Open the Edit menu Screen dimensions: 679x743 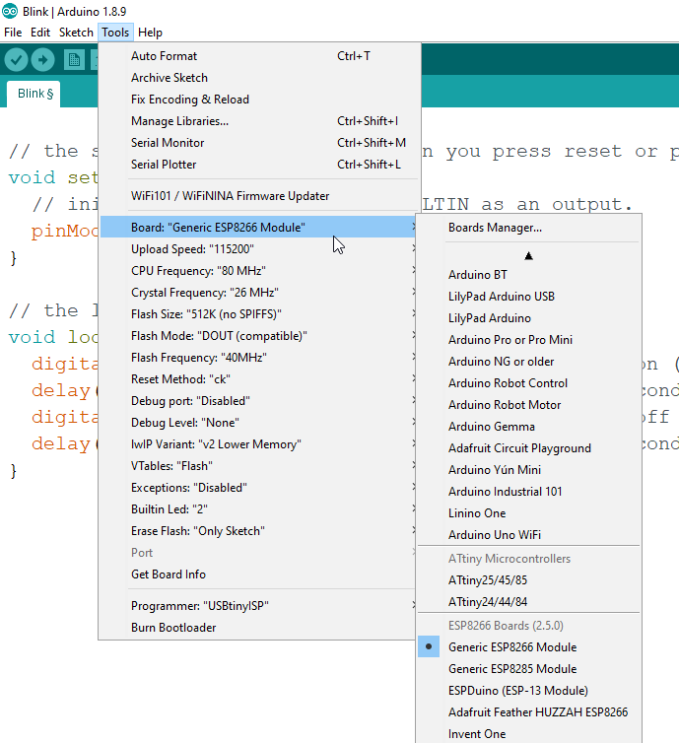(x=40, y=33)
